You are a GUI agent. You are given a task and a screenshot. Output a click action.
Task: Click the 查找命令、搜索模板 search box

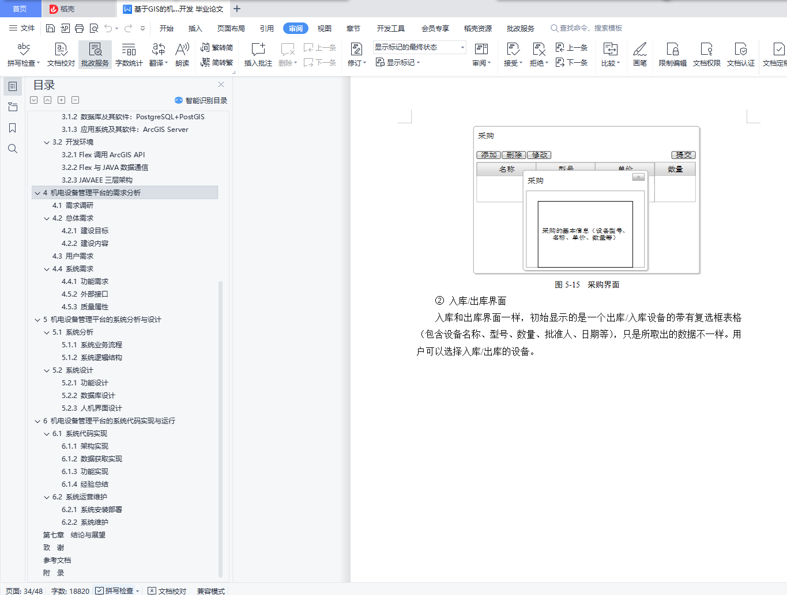[x=586, y=28]
